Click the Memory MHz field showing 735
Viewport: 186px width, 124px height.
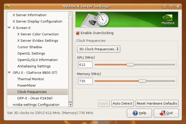pos(85,81)
